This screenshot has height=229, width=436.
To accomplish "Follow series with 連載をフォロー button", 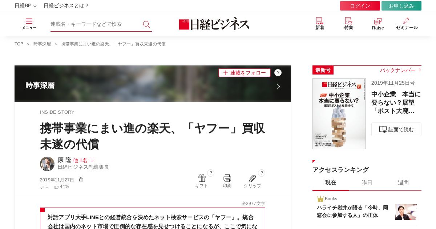I will point(245,73).
